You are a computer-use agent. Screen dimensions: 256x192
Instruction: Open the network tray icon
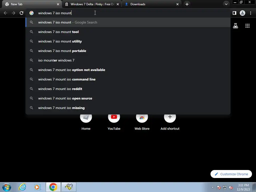[x=225, y=187]
